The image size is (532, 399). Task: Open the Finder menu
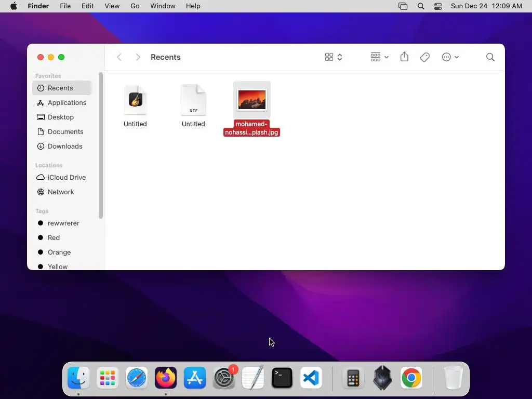tap(38, 6)
